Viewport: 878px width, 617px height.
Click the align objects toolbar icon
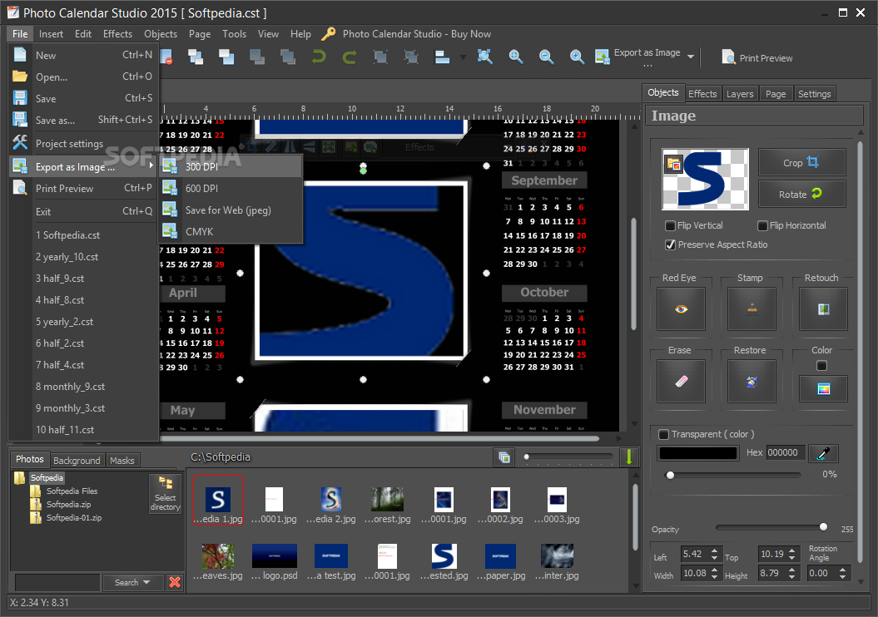[443, 57]
